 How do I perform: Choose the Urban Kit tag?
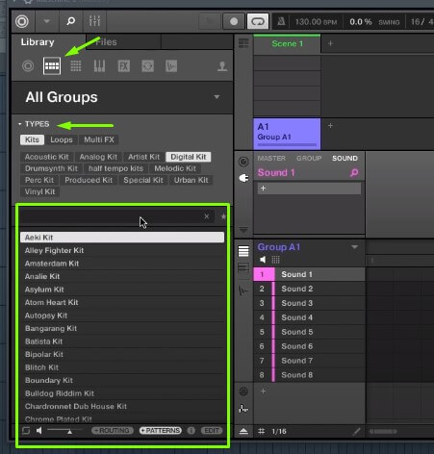click(x=191, y=180)
